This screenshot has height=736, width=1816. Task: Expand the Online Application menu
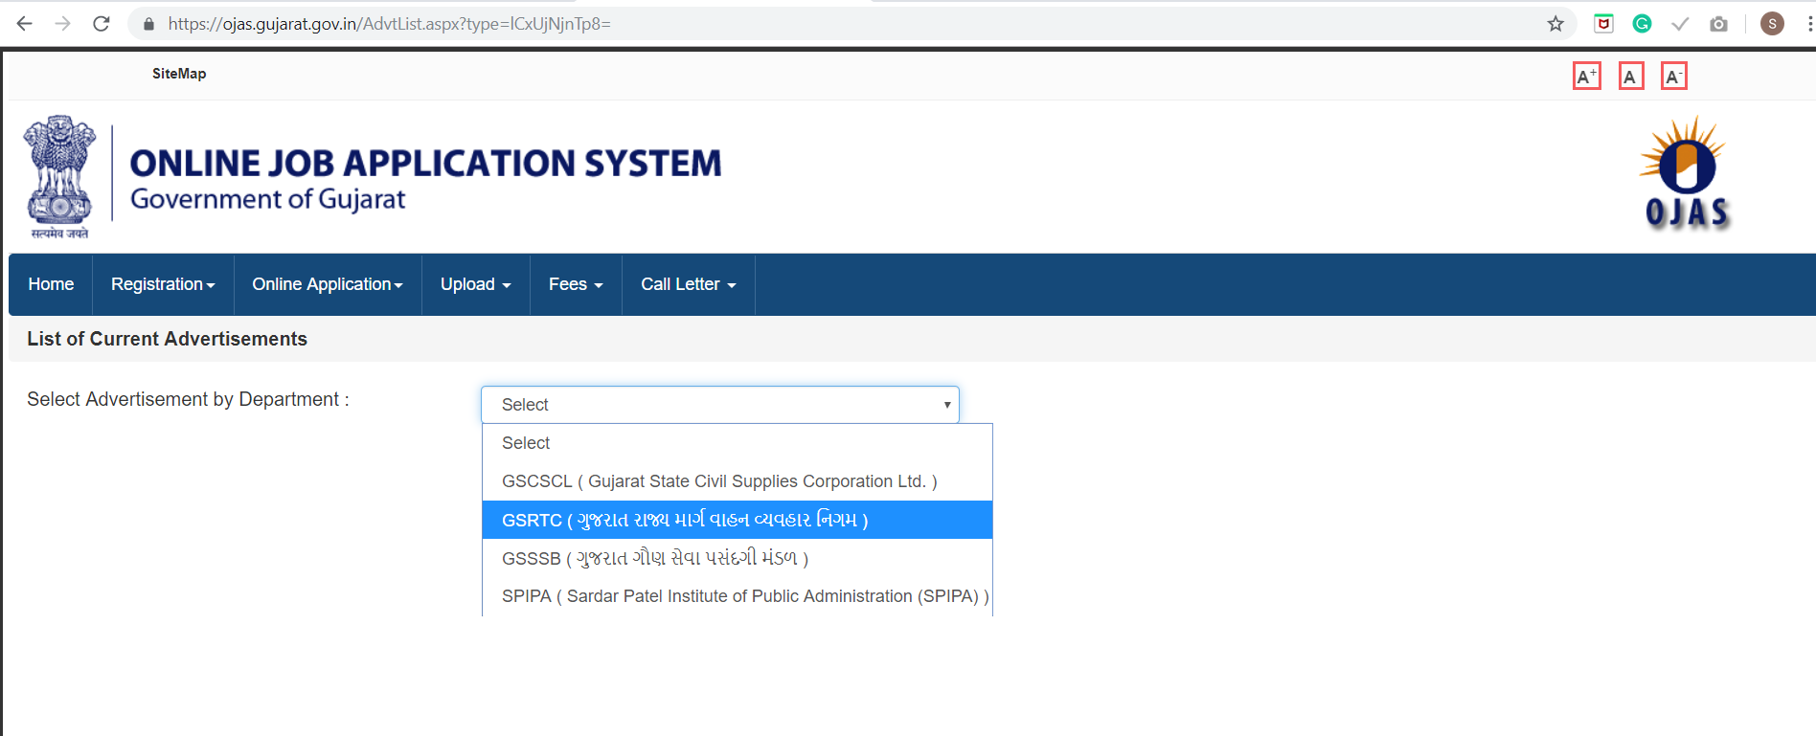tap(328, 284)
